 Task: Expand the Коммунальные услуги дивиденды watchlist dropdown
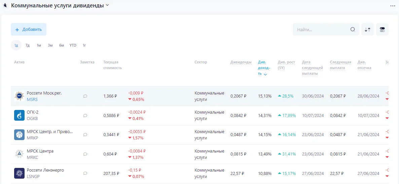point(107,5)
